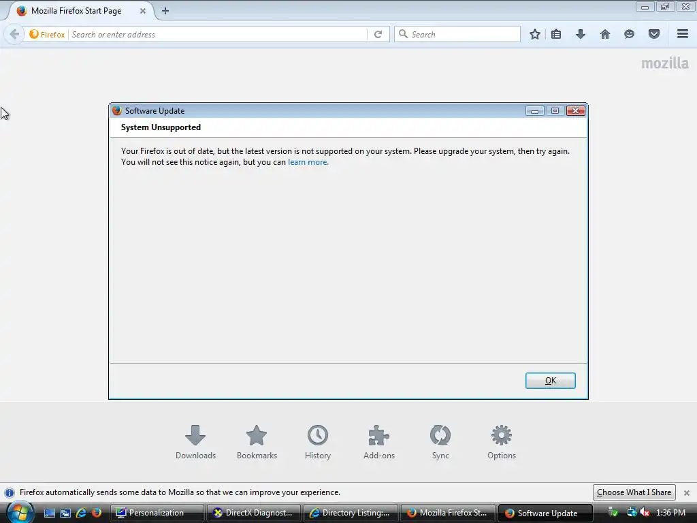
Task: Click the reload page icon
Action: [378, 34]
